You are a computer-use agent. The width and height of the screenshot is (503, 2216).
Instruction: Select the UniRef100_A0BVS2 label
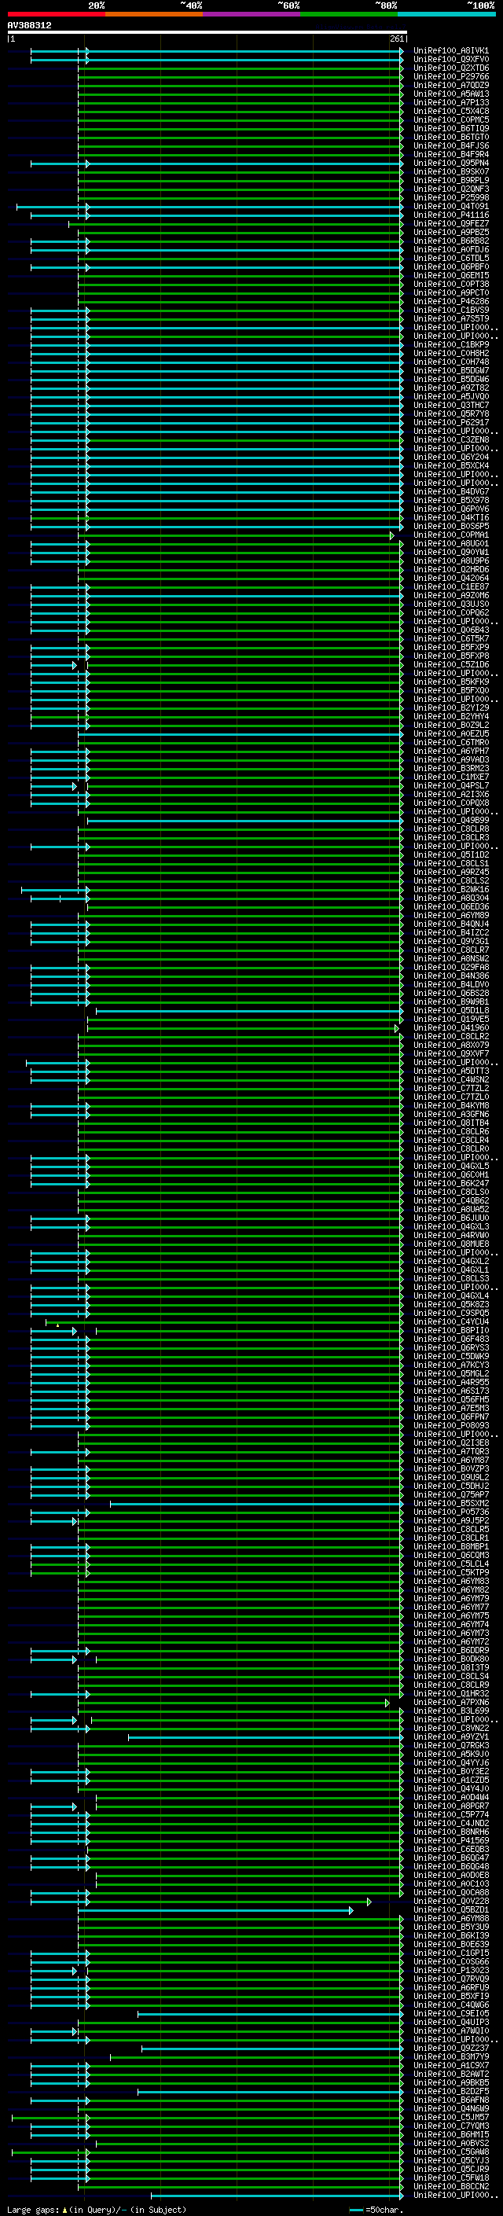(450, 2143)
